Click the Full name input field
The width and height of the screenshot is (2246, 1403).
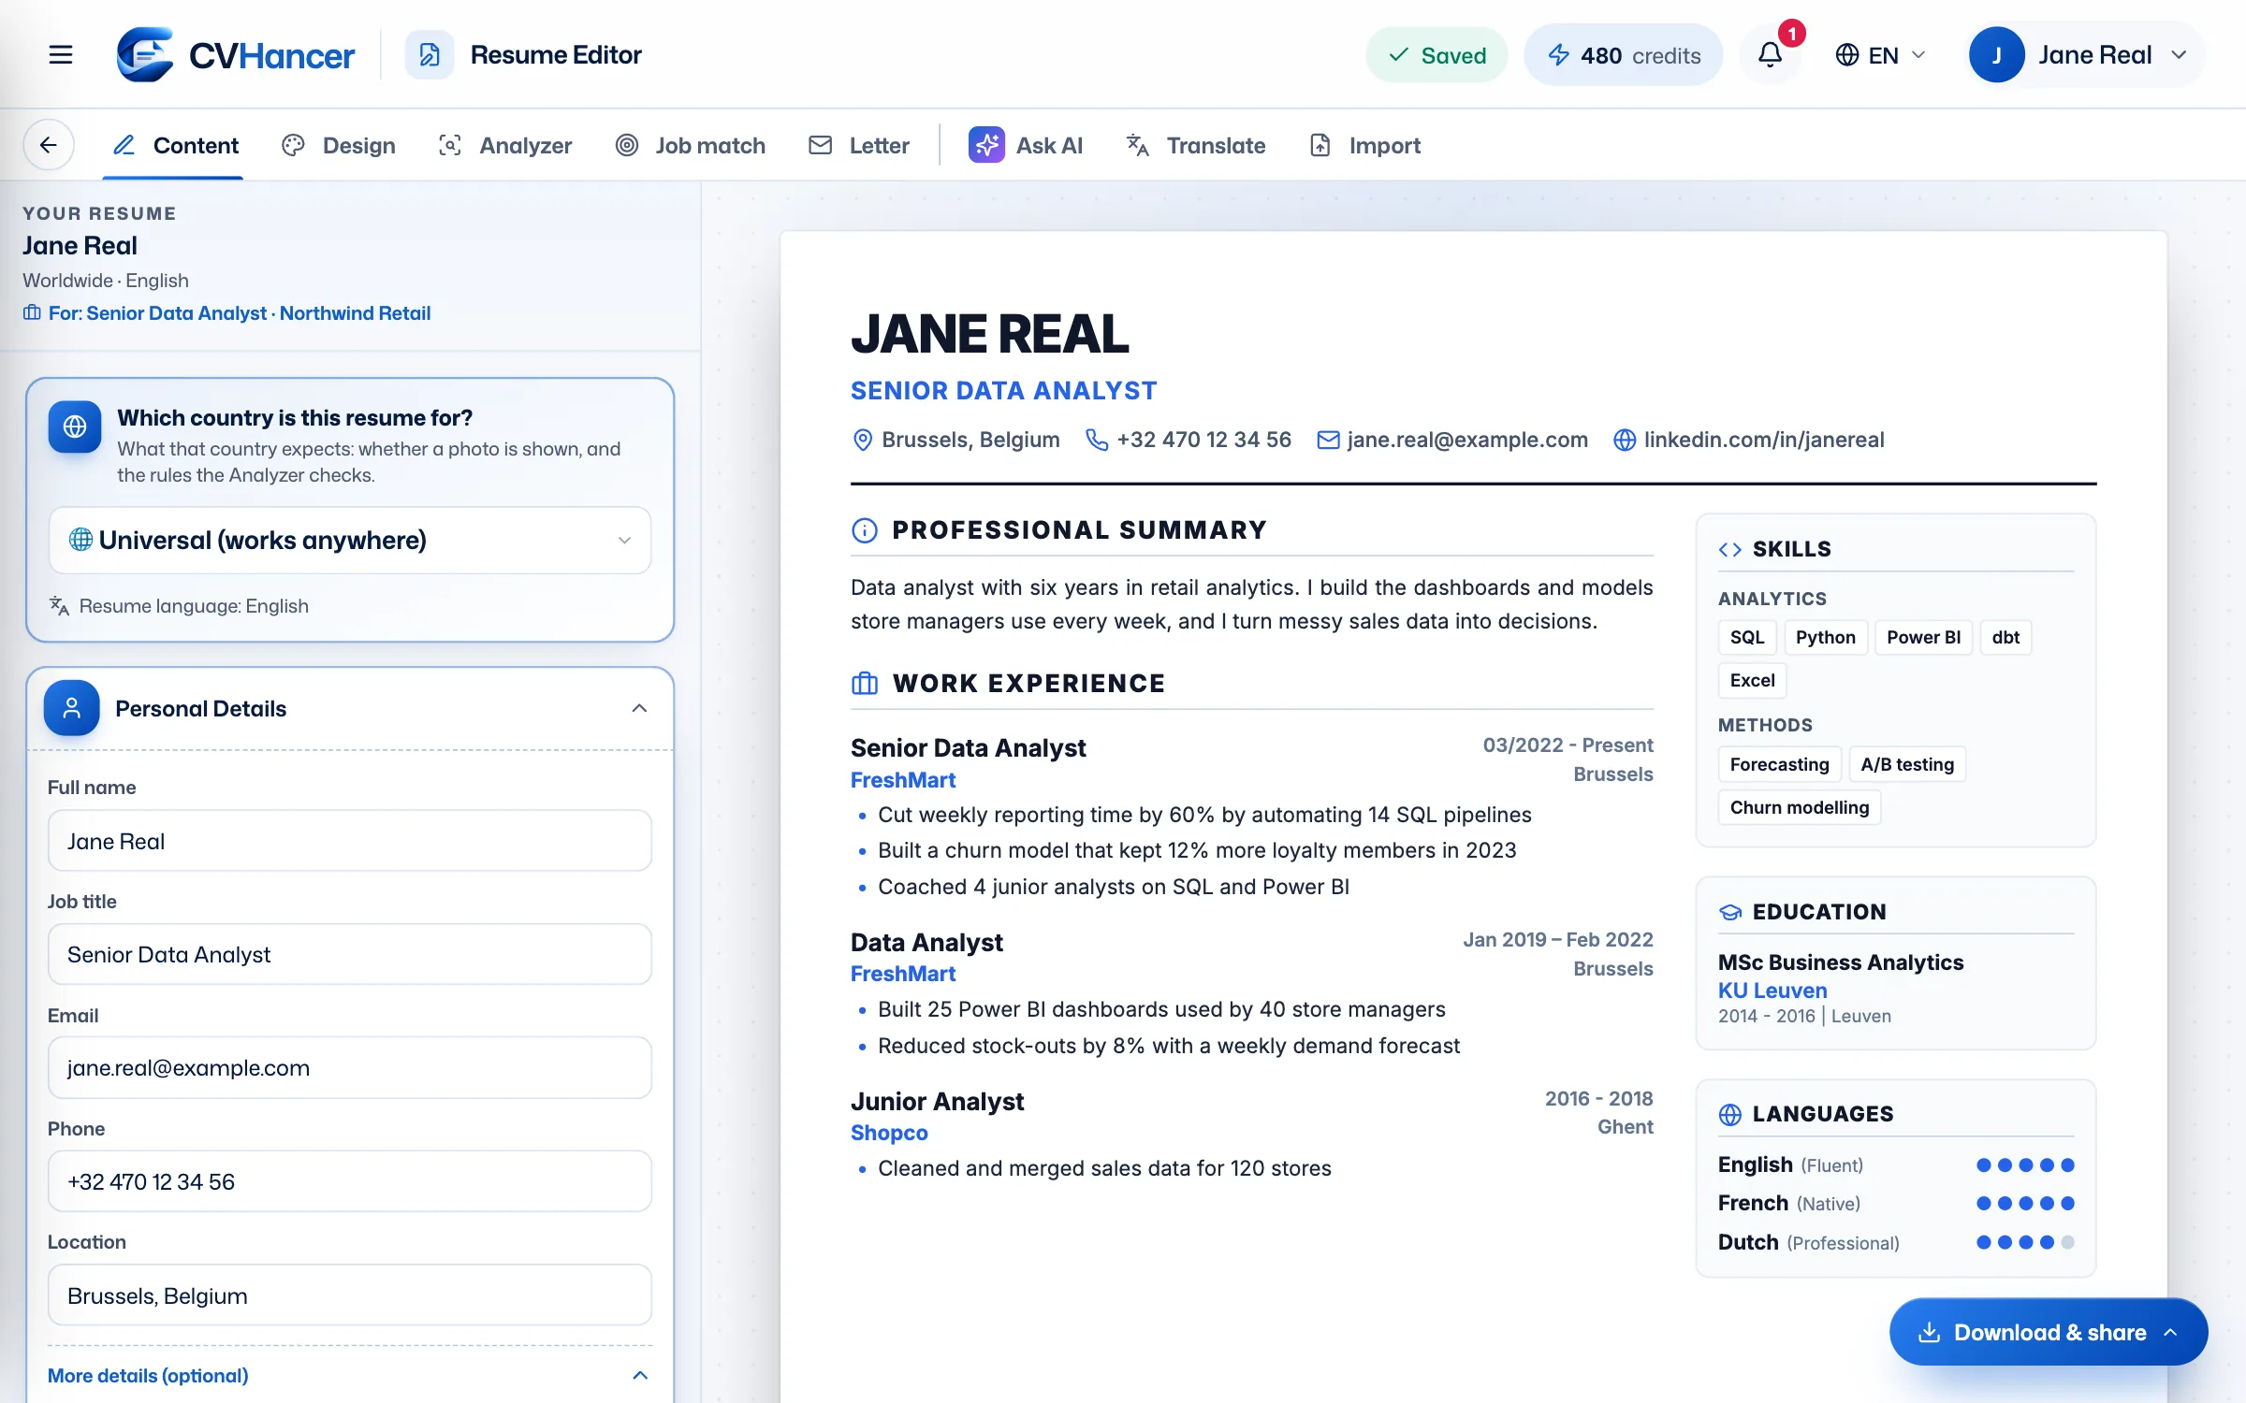[350, 841]
